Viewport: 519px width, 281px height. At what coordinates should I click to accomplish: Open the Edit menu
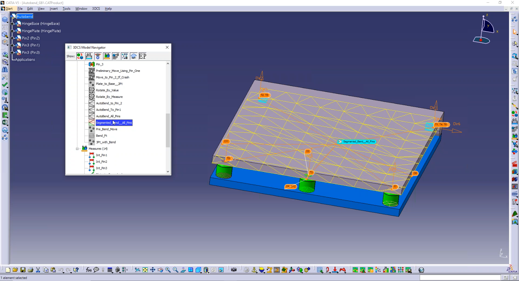pos(30,8)
